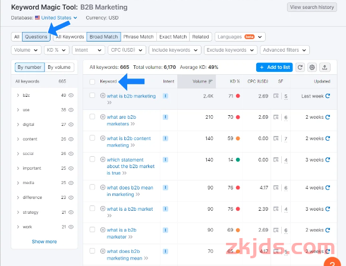Check the box for what is b2b content marketing
Image resolution: width=346 pixels, height=266 pixels.
[92, 138]
